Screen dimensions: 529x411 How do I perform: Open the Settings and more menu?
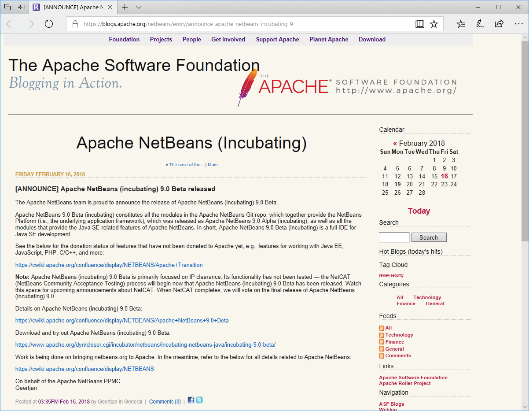point(518,24)
